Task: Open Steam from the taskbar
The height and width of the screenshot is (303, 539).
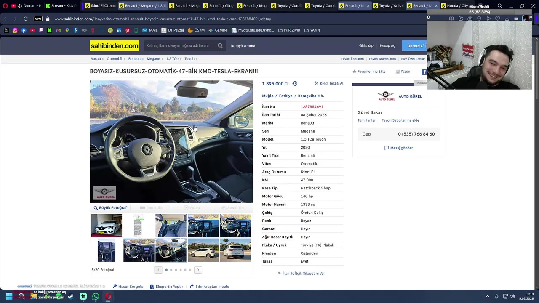Action: 71,297
